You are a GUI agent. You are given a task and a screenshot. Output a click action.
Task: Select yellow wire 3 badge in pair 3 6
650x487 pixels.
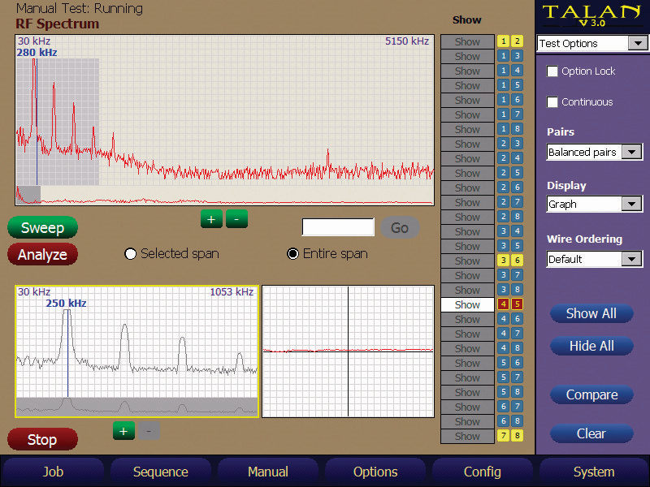[x=503, y=260]
